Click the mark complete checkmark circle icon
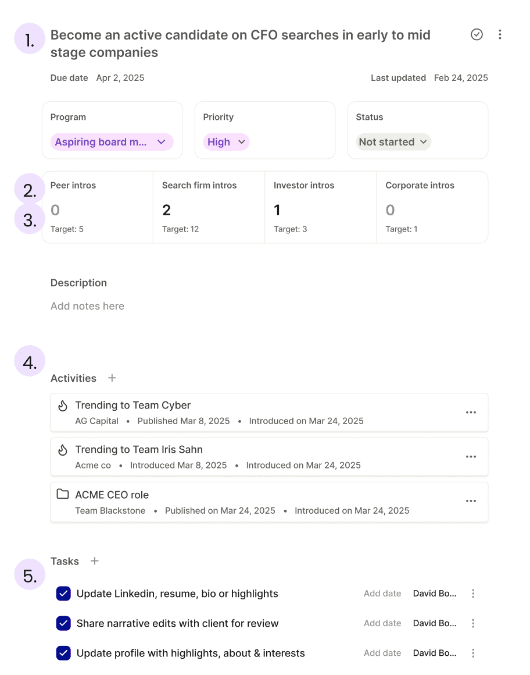This screenshot has height=675, width=530. click(x=477, y=35)
